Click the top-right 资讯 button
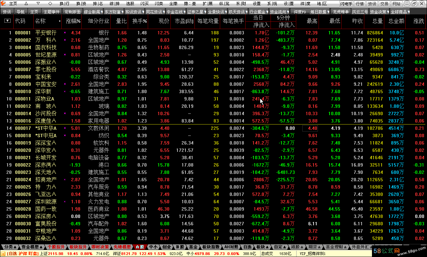This screenshot has width=427, height=257. click(372, 4)
